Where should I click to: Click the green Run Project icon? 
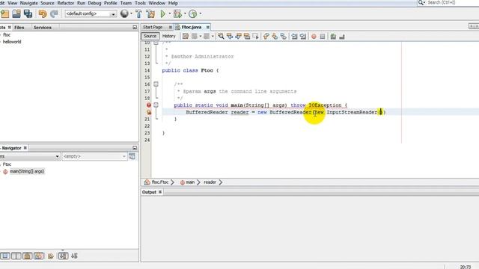(163, 13)
